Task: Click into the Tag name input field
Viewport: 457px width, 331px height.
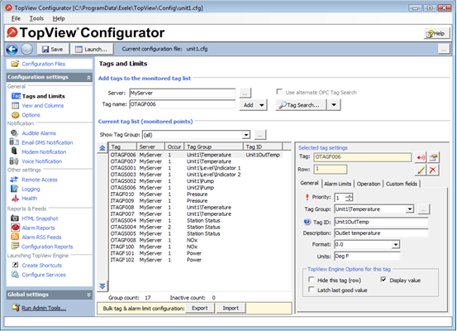Action: click(183, 104)
